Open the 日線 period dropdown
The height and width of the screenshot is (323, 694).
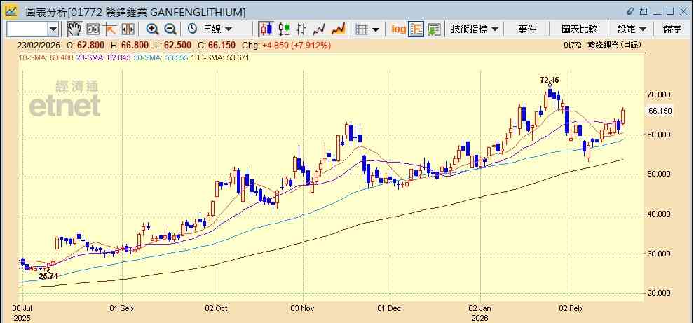(x=217, y=29)
